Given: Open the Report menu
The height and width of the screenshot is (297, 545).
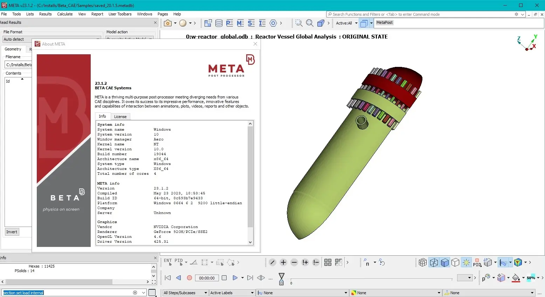Looking at the screenshot, I should tap(97, 14).
